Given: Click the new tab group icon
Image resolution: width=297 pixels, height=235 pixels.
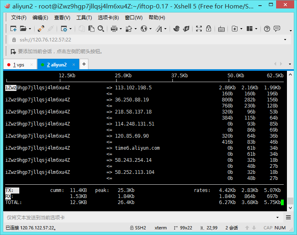Looking at the screenshot, I should point(234,29).
